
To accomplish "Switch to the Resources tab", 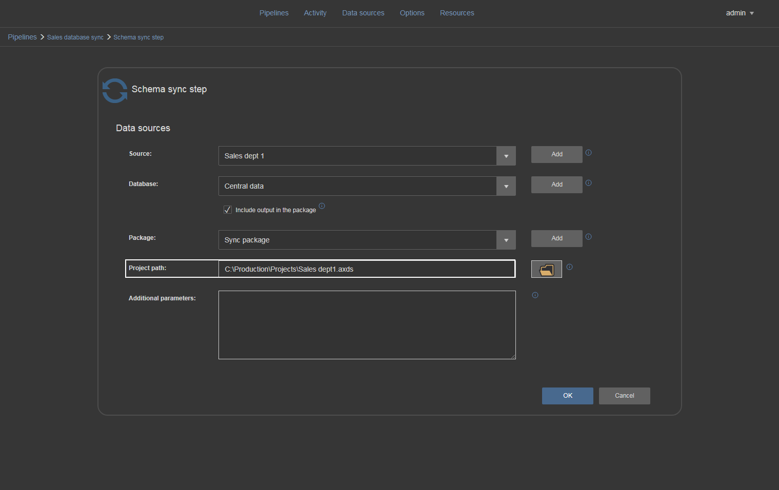I will [456, 13].
